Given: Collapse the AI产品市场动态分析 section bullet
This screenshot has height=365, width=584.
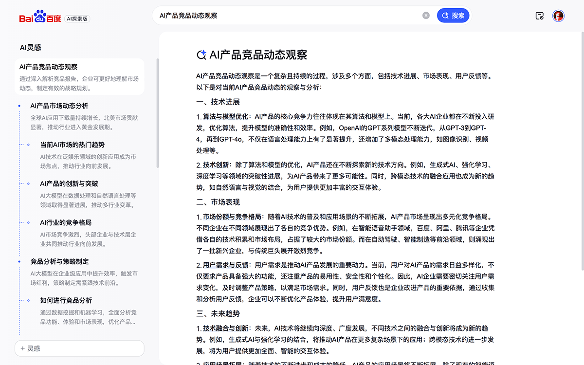Looking at the screenshot, I should click(x=19, y=106).
